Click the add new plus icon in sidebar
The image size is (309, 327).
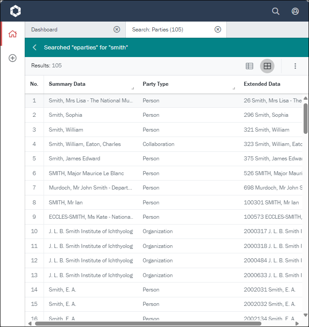[13, 58]
